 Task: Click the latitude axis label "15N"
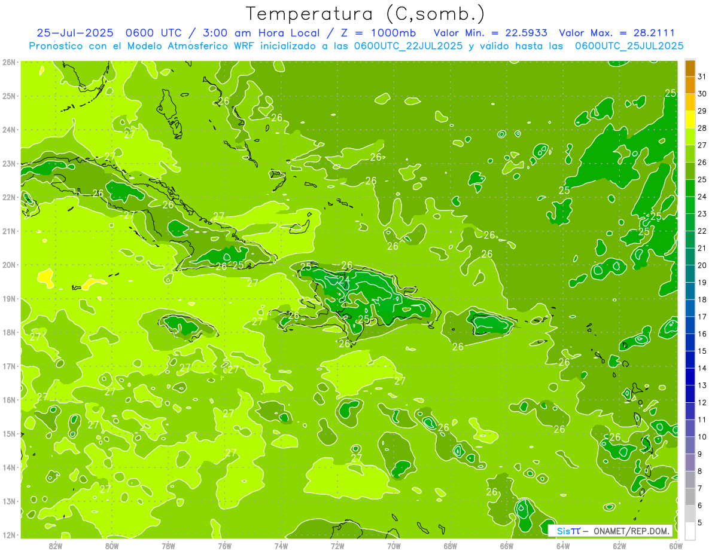9,434
